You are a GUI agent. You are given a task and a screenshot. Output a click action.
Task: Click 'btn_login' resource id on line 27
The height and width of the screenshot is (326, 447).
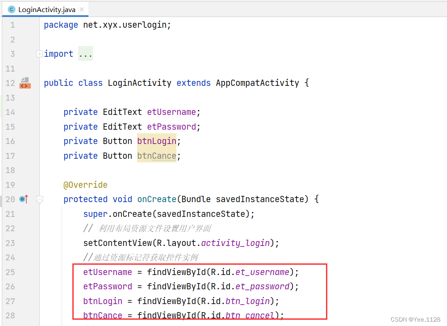coord(247,301)
